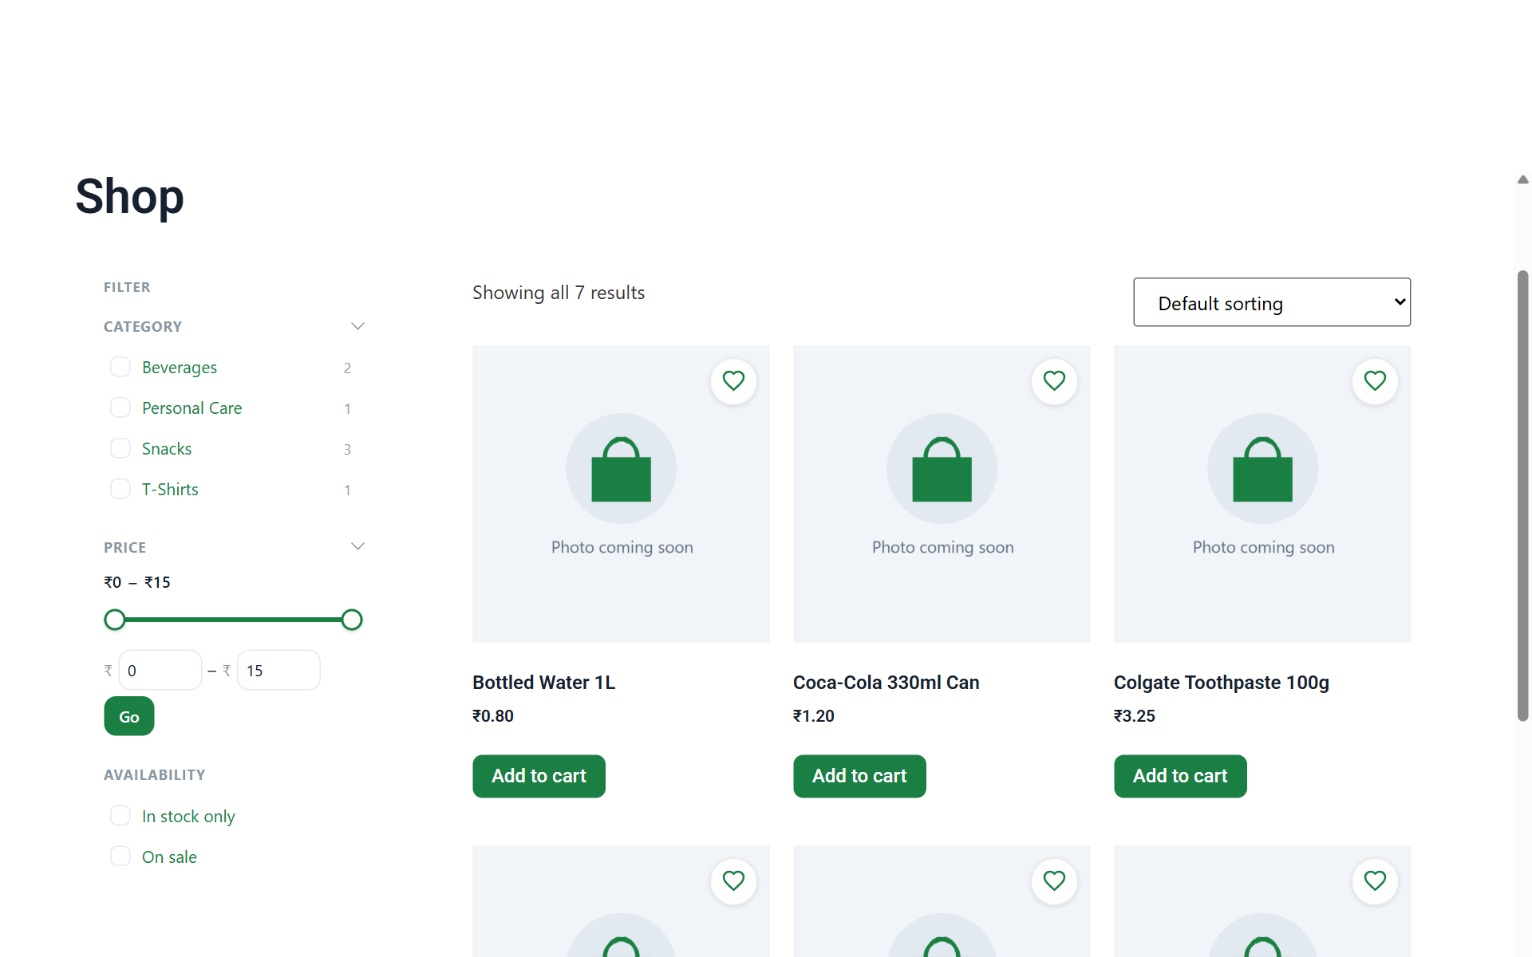
Task: Open the Default sorting dropdown
Action: (1272, 302)
